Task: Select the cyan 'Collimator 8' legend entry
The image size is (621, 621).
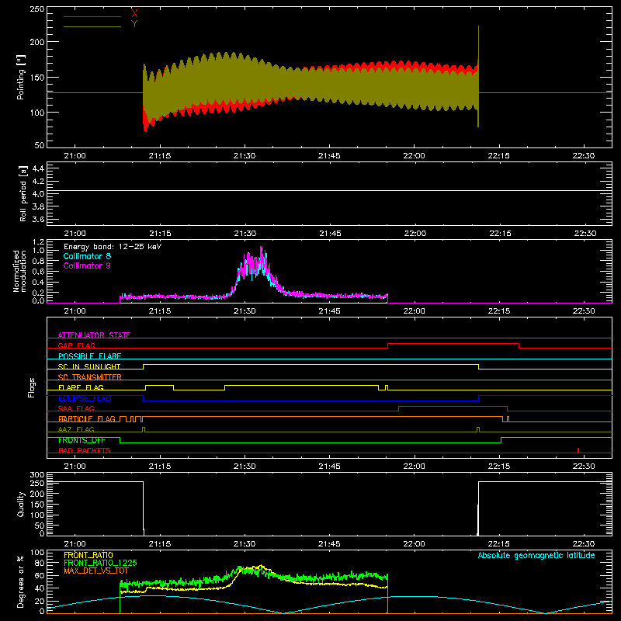Action: tap(87, 256)
